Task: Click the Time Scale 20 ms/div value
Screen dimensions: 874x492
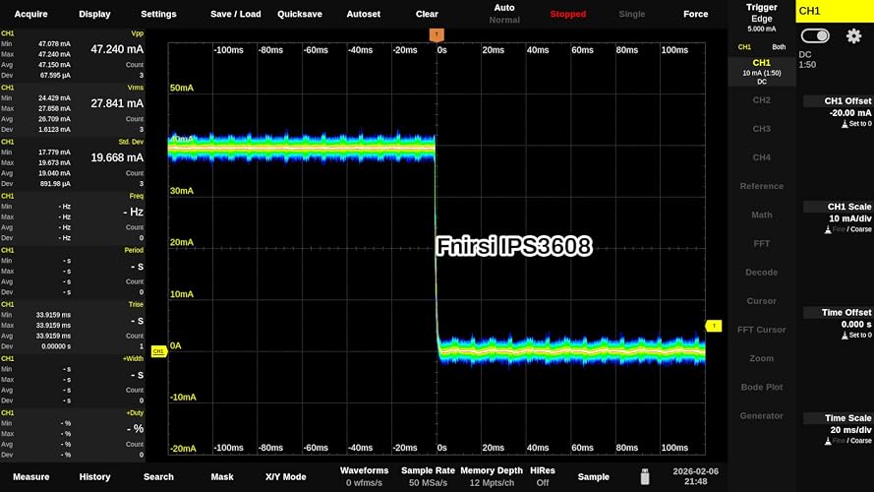Action: pyautogui.click(x=850, y=430)
